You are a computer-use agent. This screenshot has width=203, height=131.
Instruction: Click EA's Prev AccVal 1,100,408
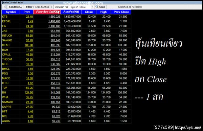tap(54, 26)
